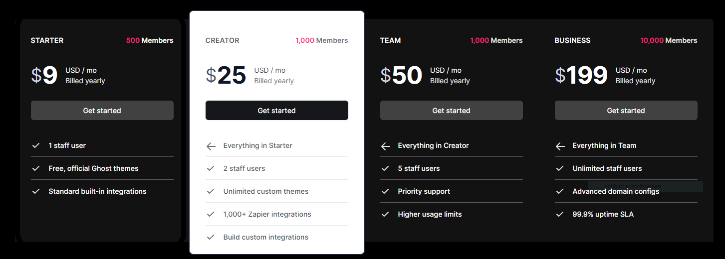Click Business plan Get started button
Screen dimensions: 725x259
[x=626, y=111]
